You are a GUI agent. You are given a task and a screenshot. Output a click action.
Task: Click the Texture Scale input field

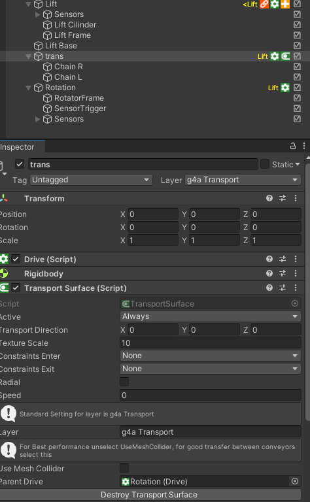point(211,343)
